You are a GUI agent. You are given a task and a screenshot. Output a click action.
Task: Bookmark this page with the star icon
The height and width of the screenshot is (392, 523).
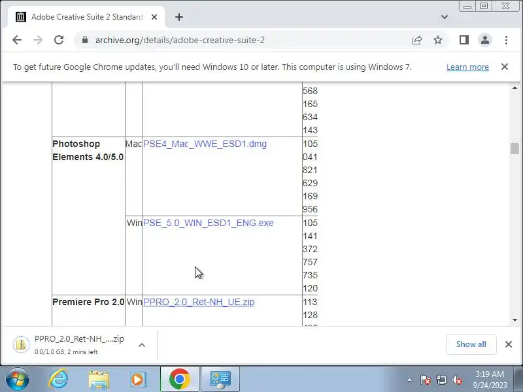[438, 40]
